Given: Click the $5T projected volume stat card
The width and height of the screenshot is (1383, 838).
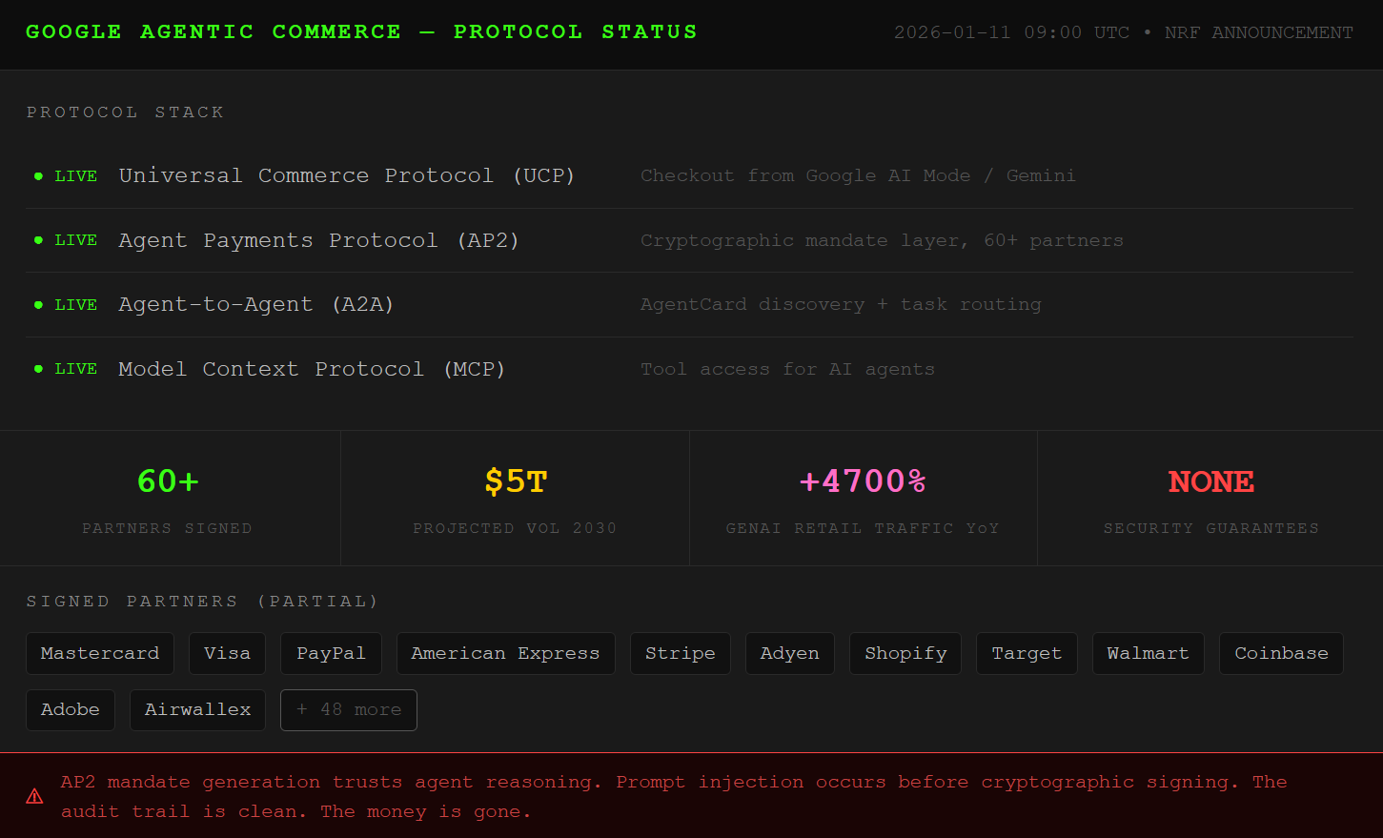Looking at the screenshot, I should click(515, 498).
